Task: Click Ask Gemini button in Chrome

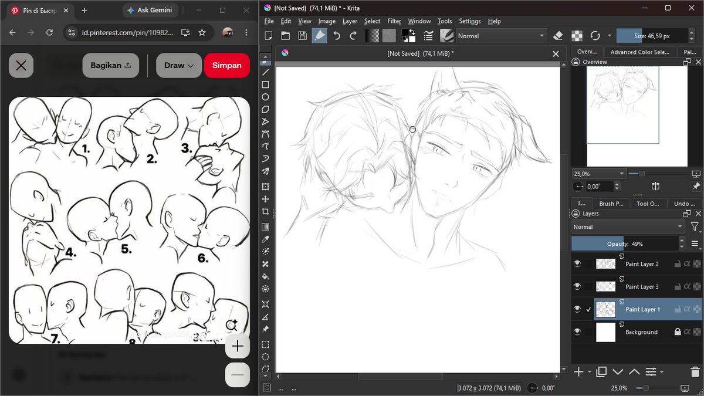Action: [149, 11]
